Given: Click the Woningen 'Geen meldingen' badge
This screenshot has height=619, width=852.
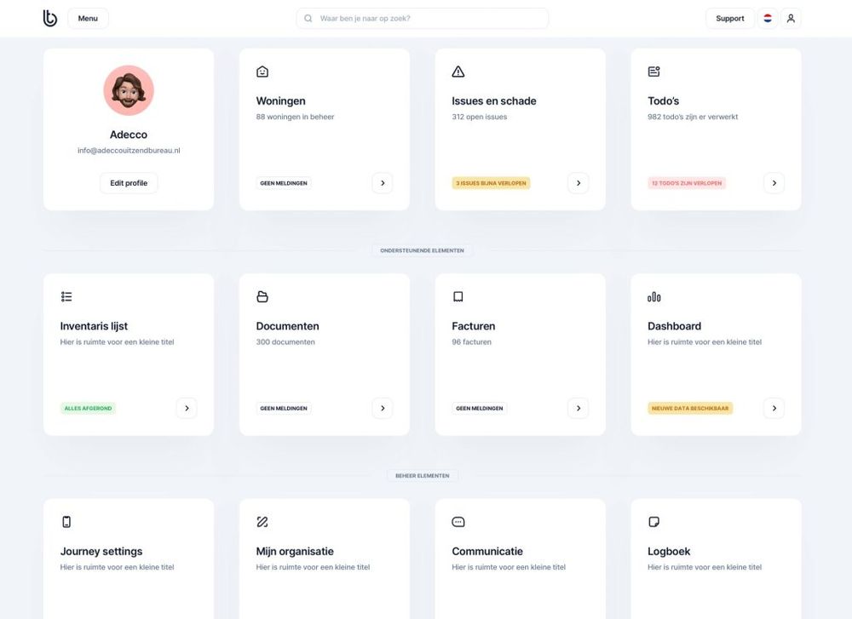Looking at the screenshot, I should pyautogui.click(x=284, y=183).
